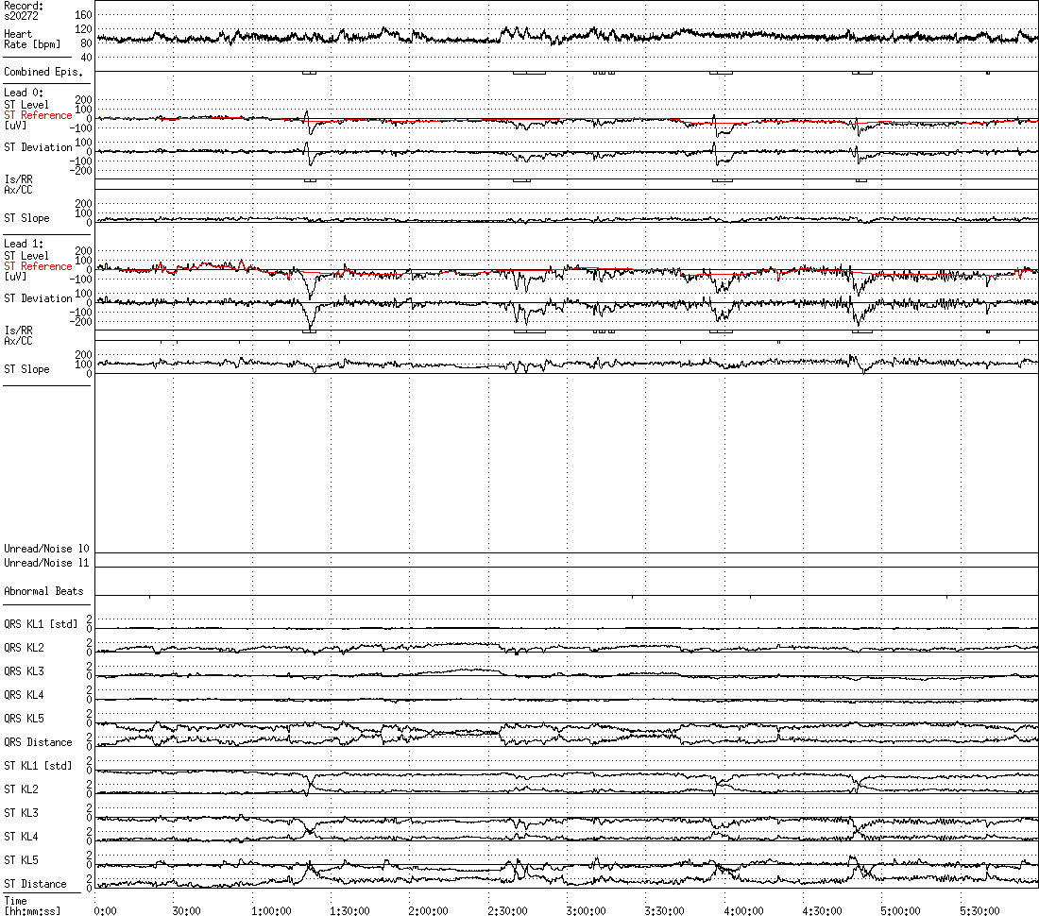
Task: Select the 0:00 start time label
Action: click(x=105, y=911)
